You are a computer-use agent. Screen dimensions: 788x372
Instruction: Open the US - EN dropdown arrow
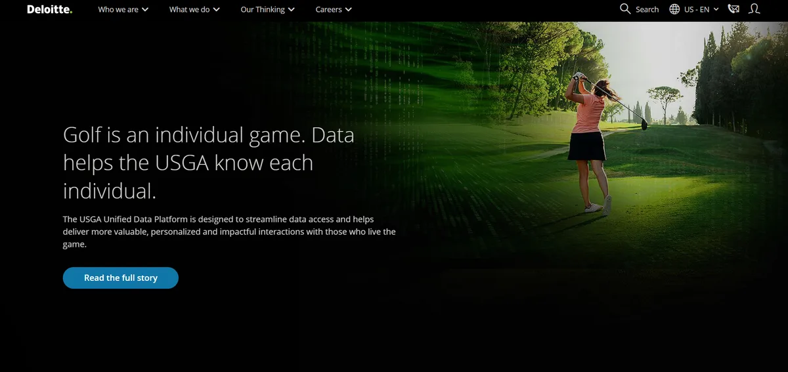716,9
